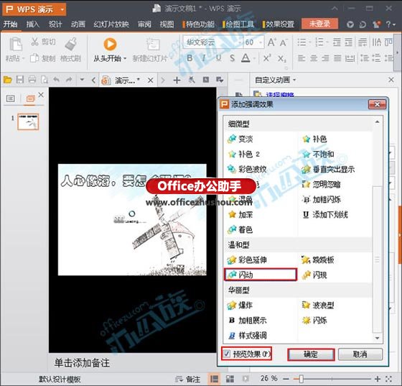The image size is (402, 386).
Task: Open 幻灯片放映 ribbon tab
Action: [111, 24]
